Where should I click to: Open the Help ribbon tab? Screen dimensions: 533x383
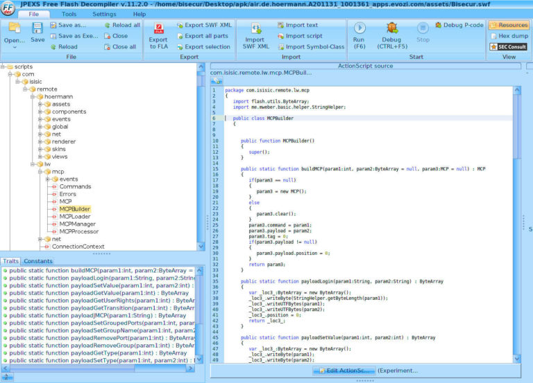click(139, 15)
